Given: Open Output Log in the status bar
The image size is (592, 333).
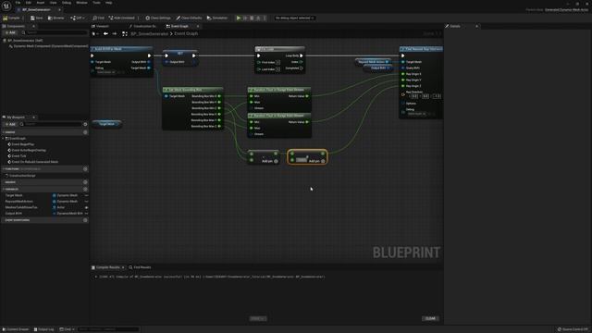Looking at the screenshot, I should click(43, 329).
